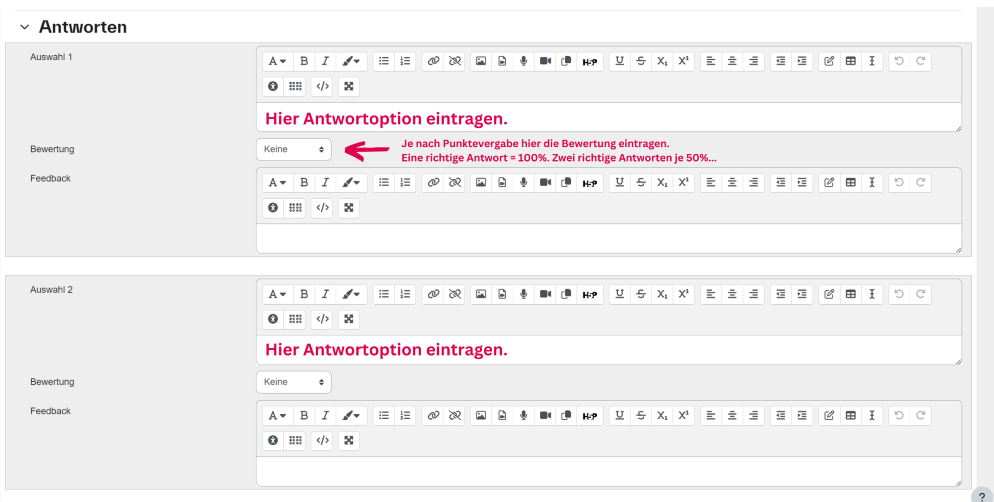Toggle fullscreen in Auswahl 2 Feedback editor

click(x=348, y=440)
